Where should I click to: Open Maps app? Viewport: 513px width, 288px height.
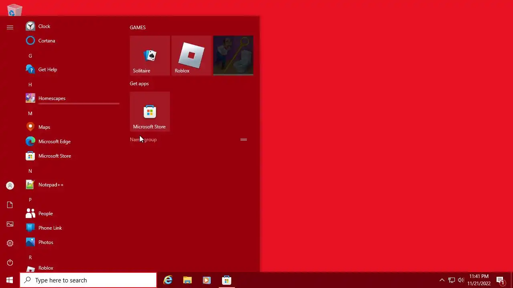pos(72,127)
